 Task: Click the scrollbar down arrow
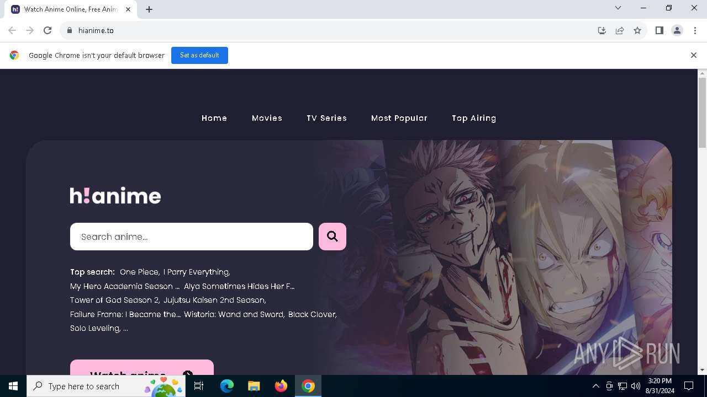click(x=702, y=370)
